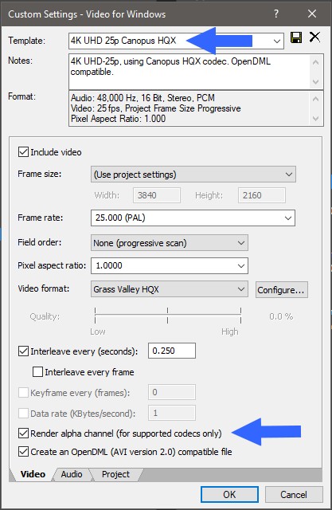The width and height of the screenshot is (332, 510).
Task: Toggle Interleave every (seconds) checkbox
Action: pos(23,351)
